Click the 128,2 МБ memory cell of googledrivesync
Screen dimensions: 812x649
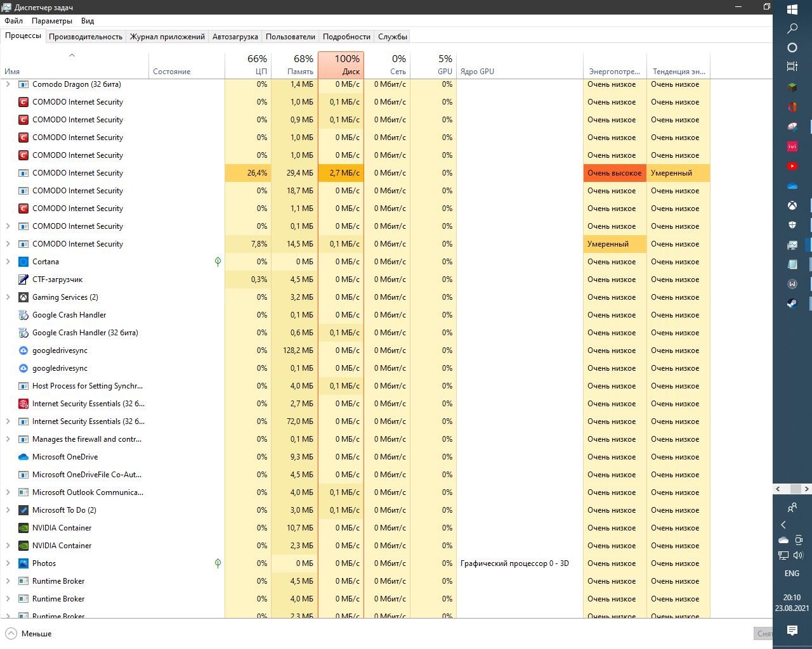tap(294, 350)
